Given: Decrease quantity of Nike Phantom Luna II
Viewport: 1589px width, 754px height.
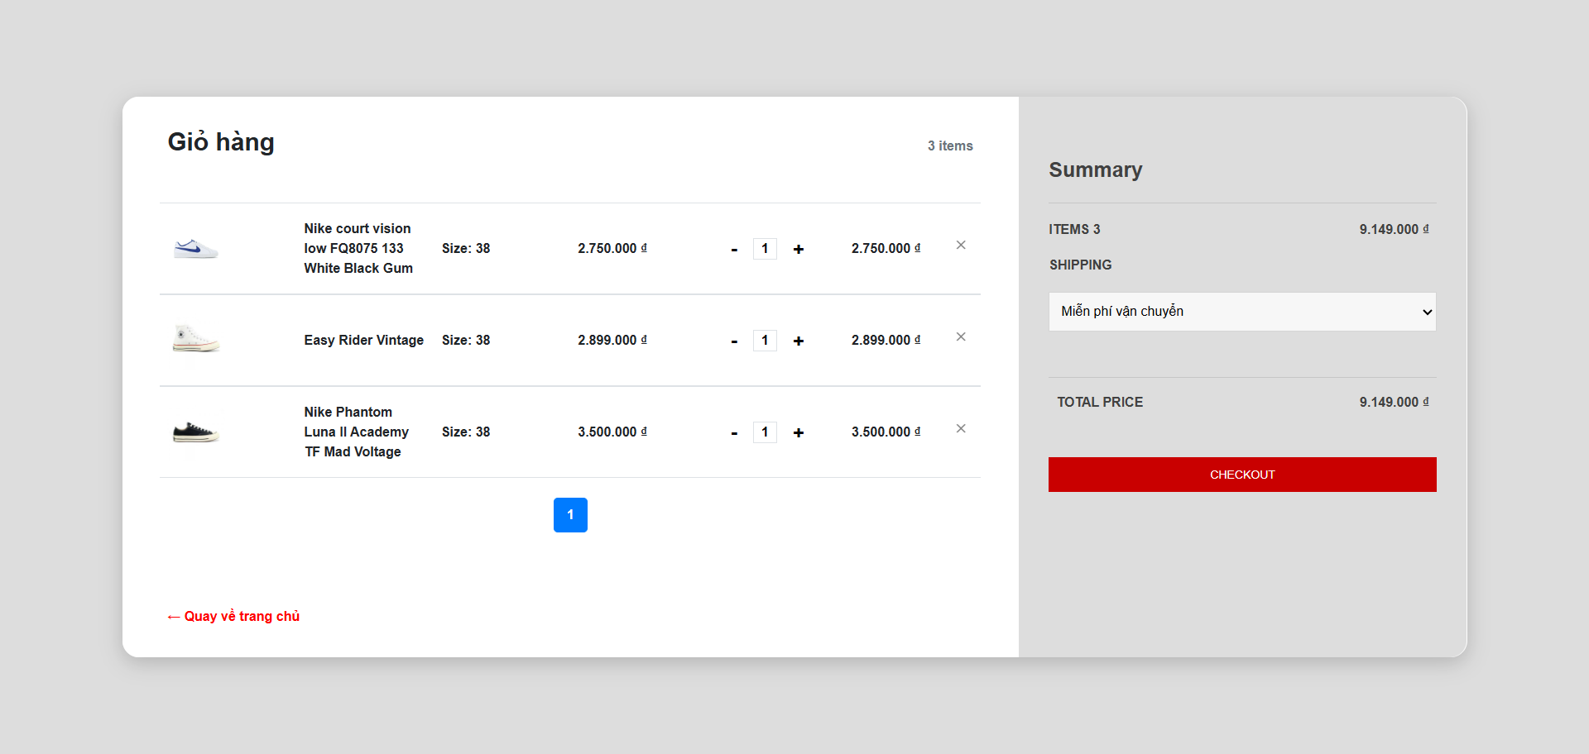Looking at the screenshot, I should [x=734, y=433].
